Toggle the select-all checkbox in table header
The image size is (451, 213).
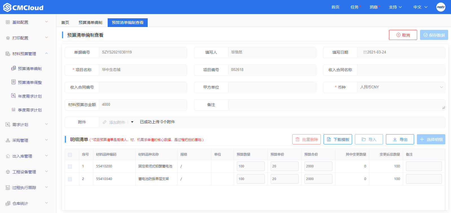(70, 155)
